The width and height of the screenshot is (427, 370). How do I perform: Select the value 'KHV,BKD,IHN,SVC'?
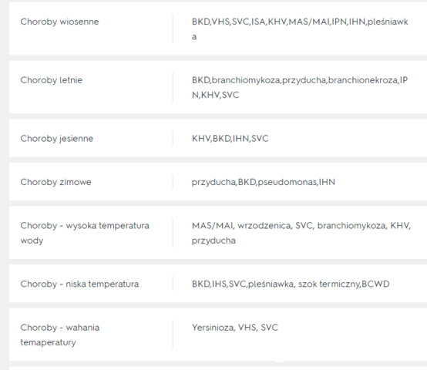click(x=230, y=138)
